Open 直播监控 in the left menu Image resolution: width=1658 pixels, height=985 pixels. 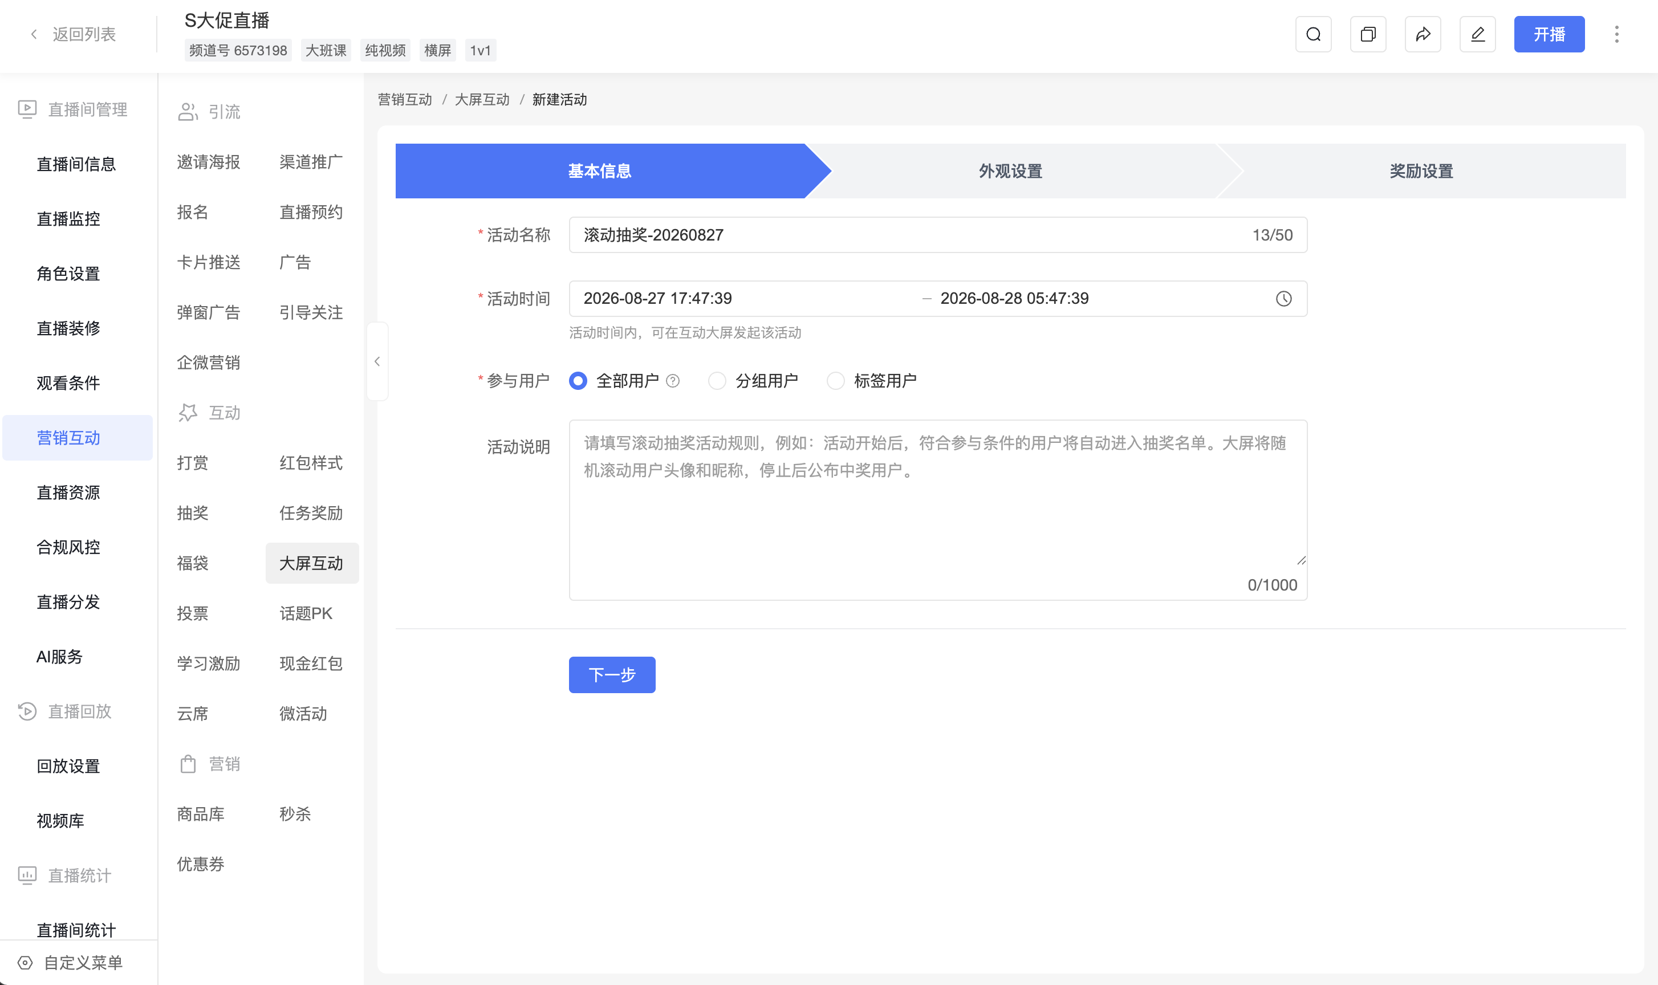point(68,218)
